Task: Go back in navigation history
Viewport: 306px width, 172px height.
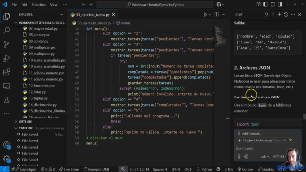Action: point(84,4)
